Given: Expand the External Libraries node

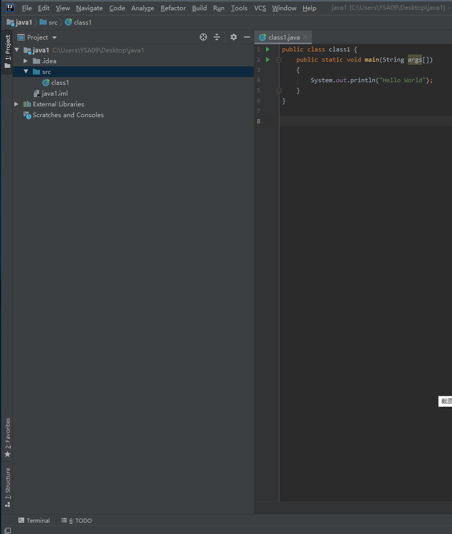Looking at the screenshot, I should (16, 104).
